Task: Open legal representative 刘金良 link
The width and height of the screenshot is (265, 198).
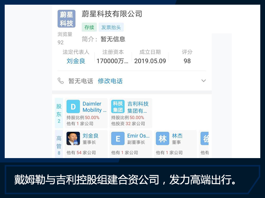Action: 76,61
